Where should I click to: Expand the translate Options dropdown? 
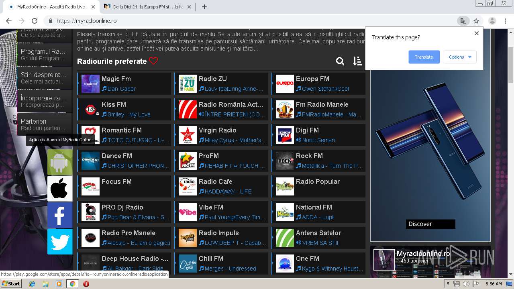[460, 57]
